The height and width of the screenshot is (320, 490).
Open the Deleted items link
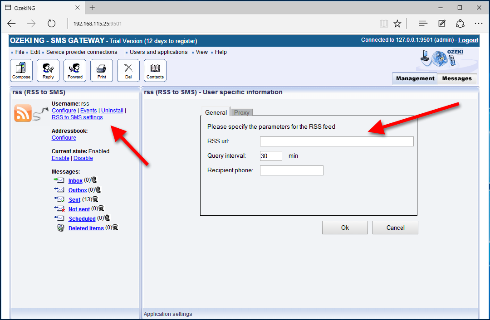point(86,228)
